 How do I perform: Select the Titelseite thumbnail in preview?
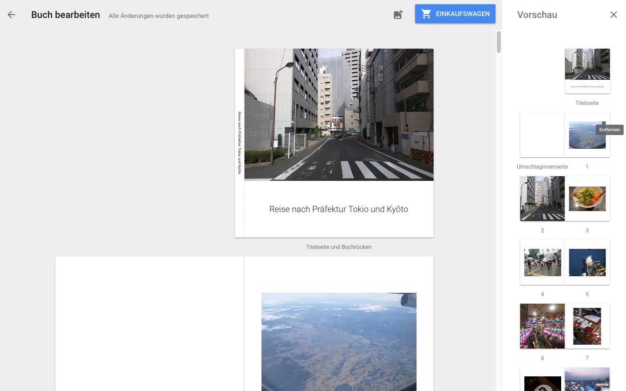click(587, 71)
